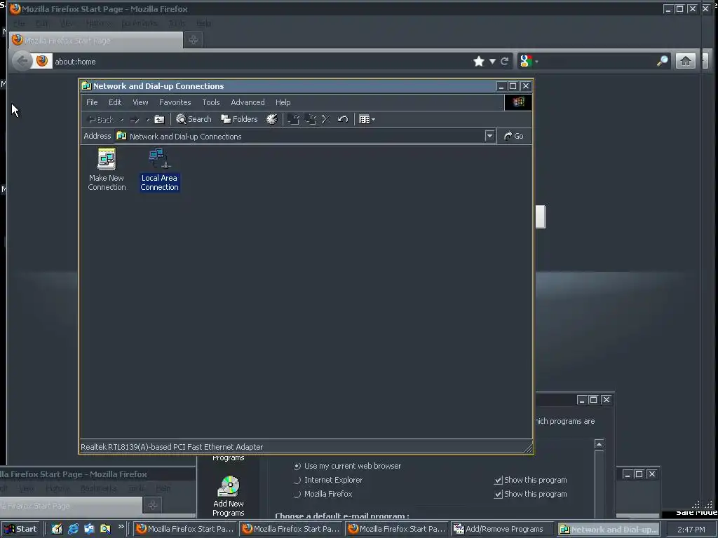
Task: Expand the Address bar dropdown list
Action: (x=489, y=136)
